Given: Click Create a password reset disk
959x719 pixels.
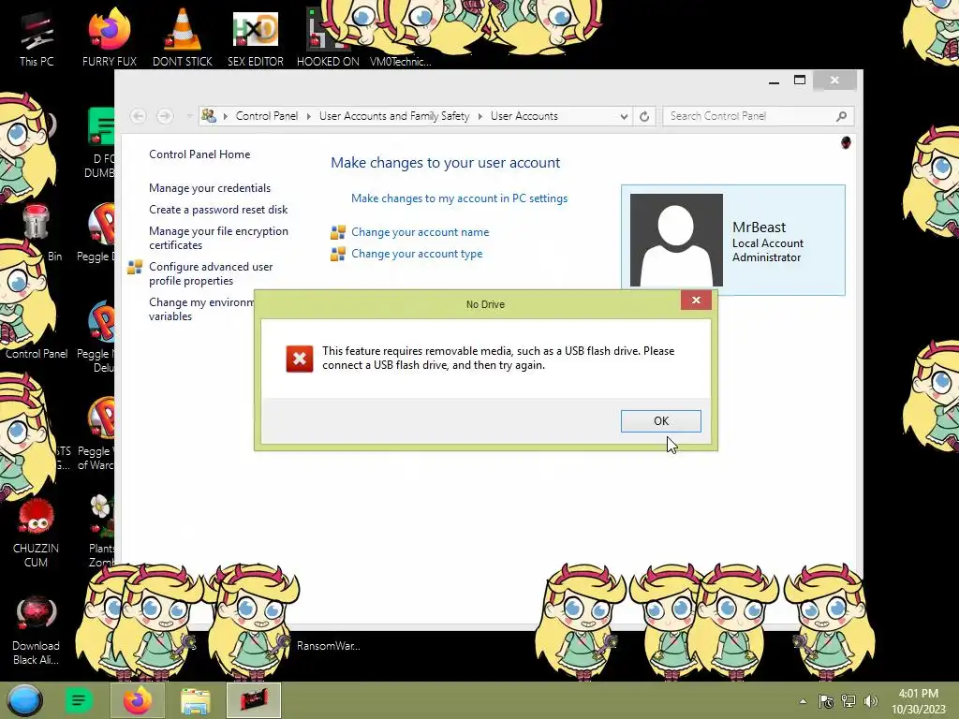Looking at the screenshot, I should 218,210.
